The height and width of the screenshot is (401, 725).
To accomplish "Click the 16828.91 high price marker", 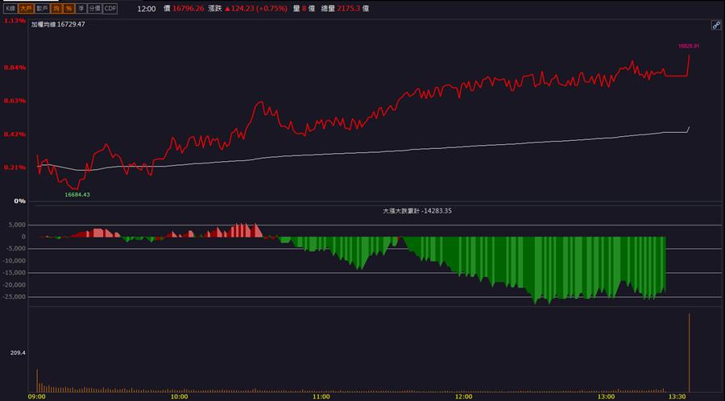I will tap(689, 46).
